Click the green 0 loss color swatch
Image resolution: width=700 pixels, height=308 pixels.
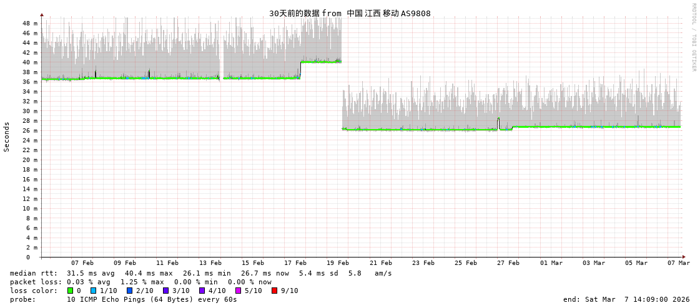70,291
